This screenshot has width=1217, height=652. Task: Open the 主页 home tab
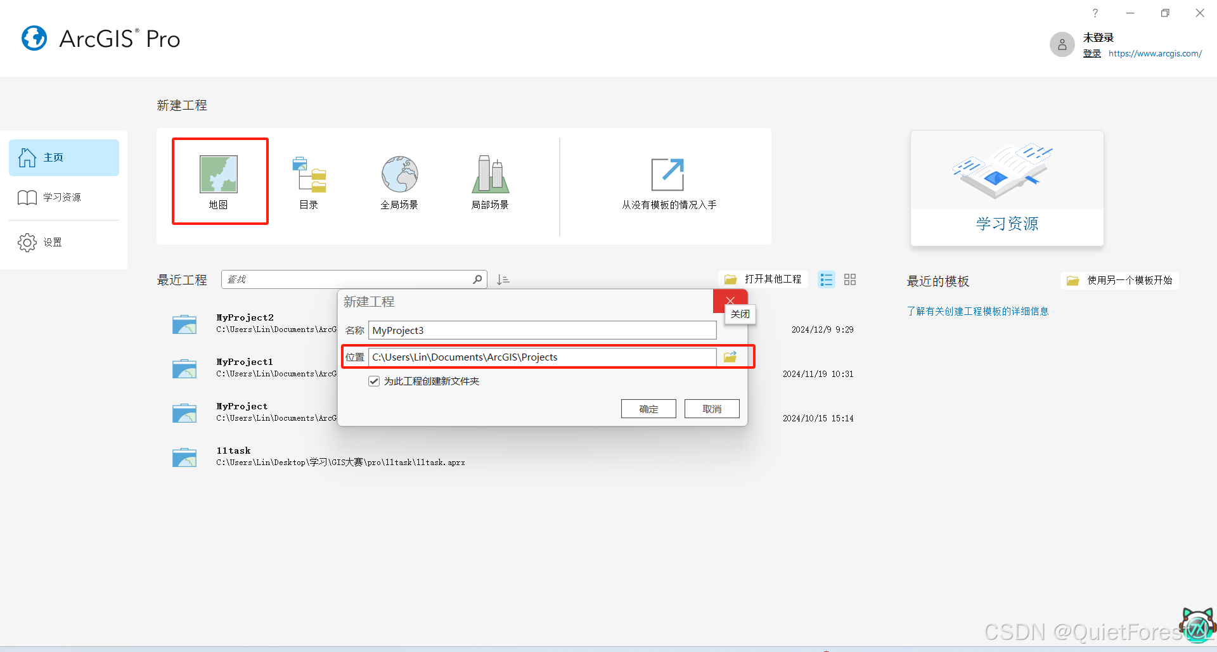[x=64, y=158]
